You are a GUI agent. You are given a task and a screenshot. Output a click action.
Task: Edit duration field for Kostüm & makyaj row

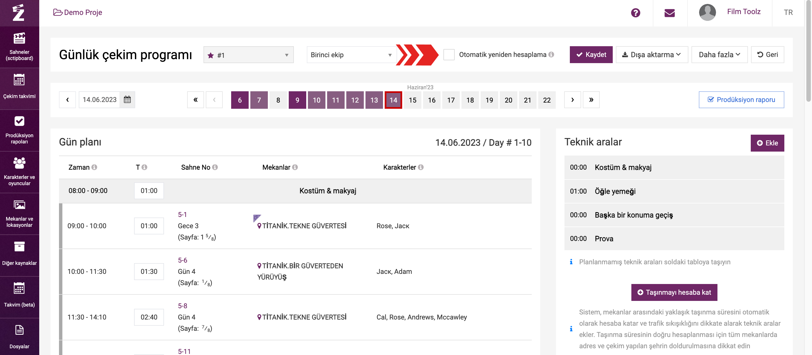[149, 191]
